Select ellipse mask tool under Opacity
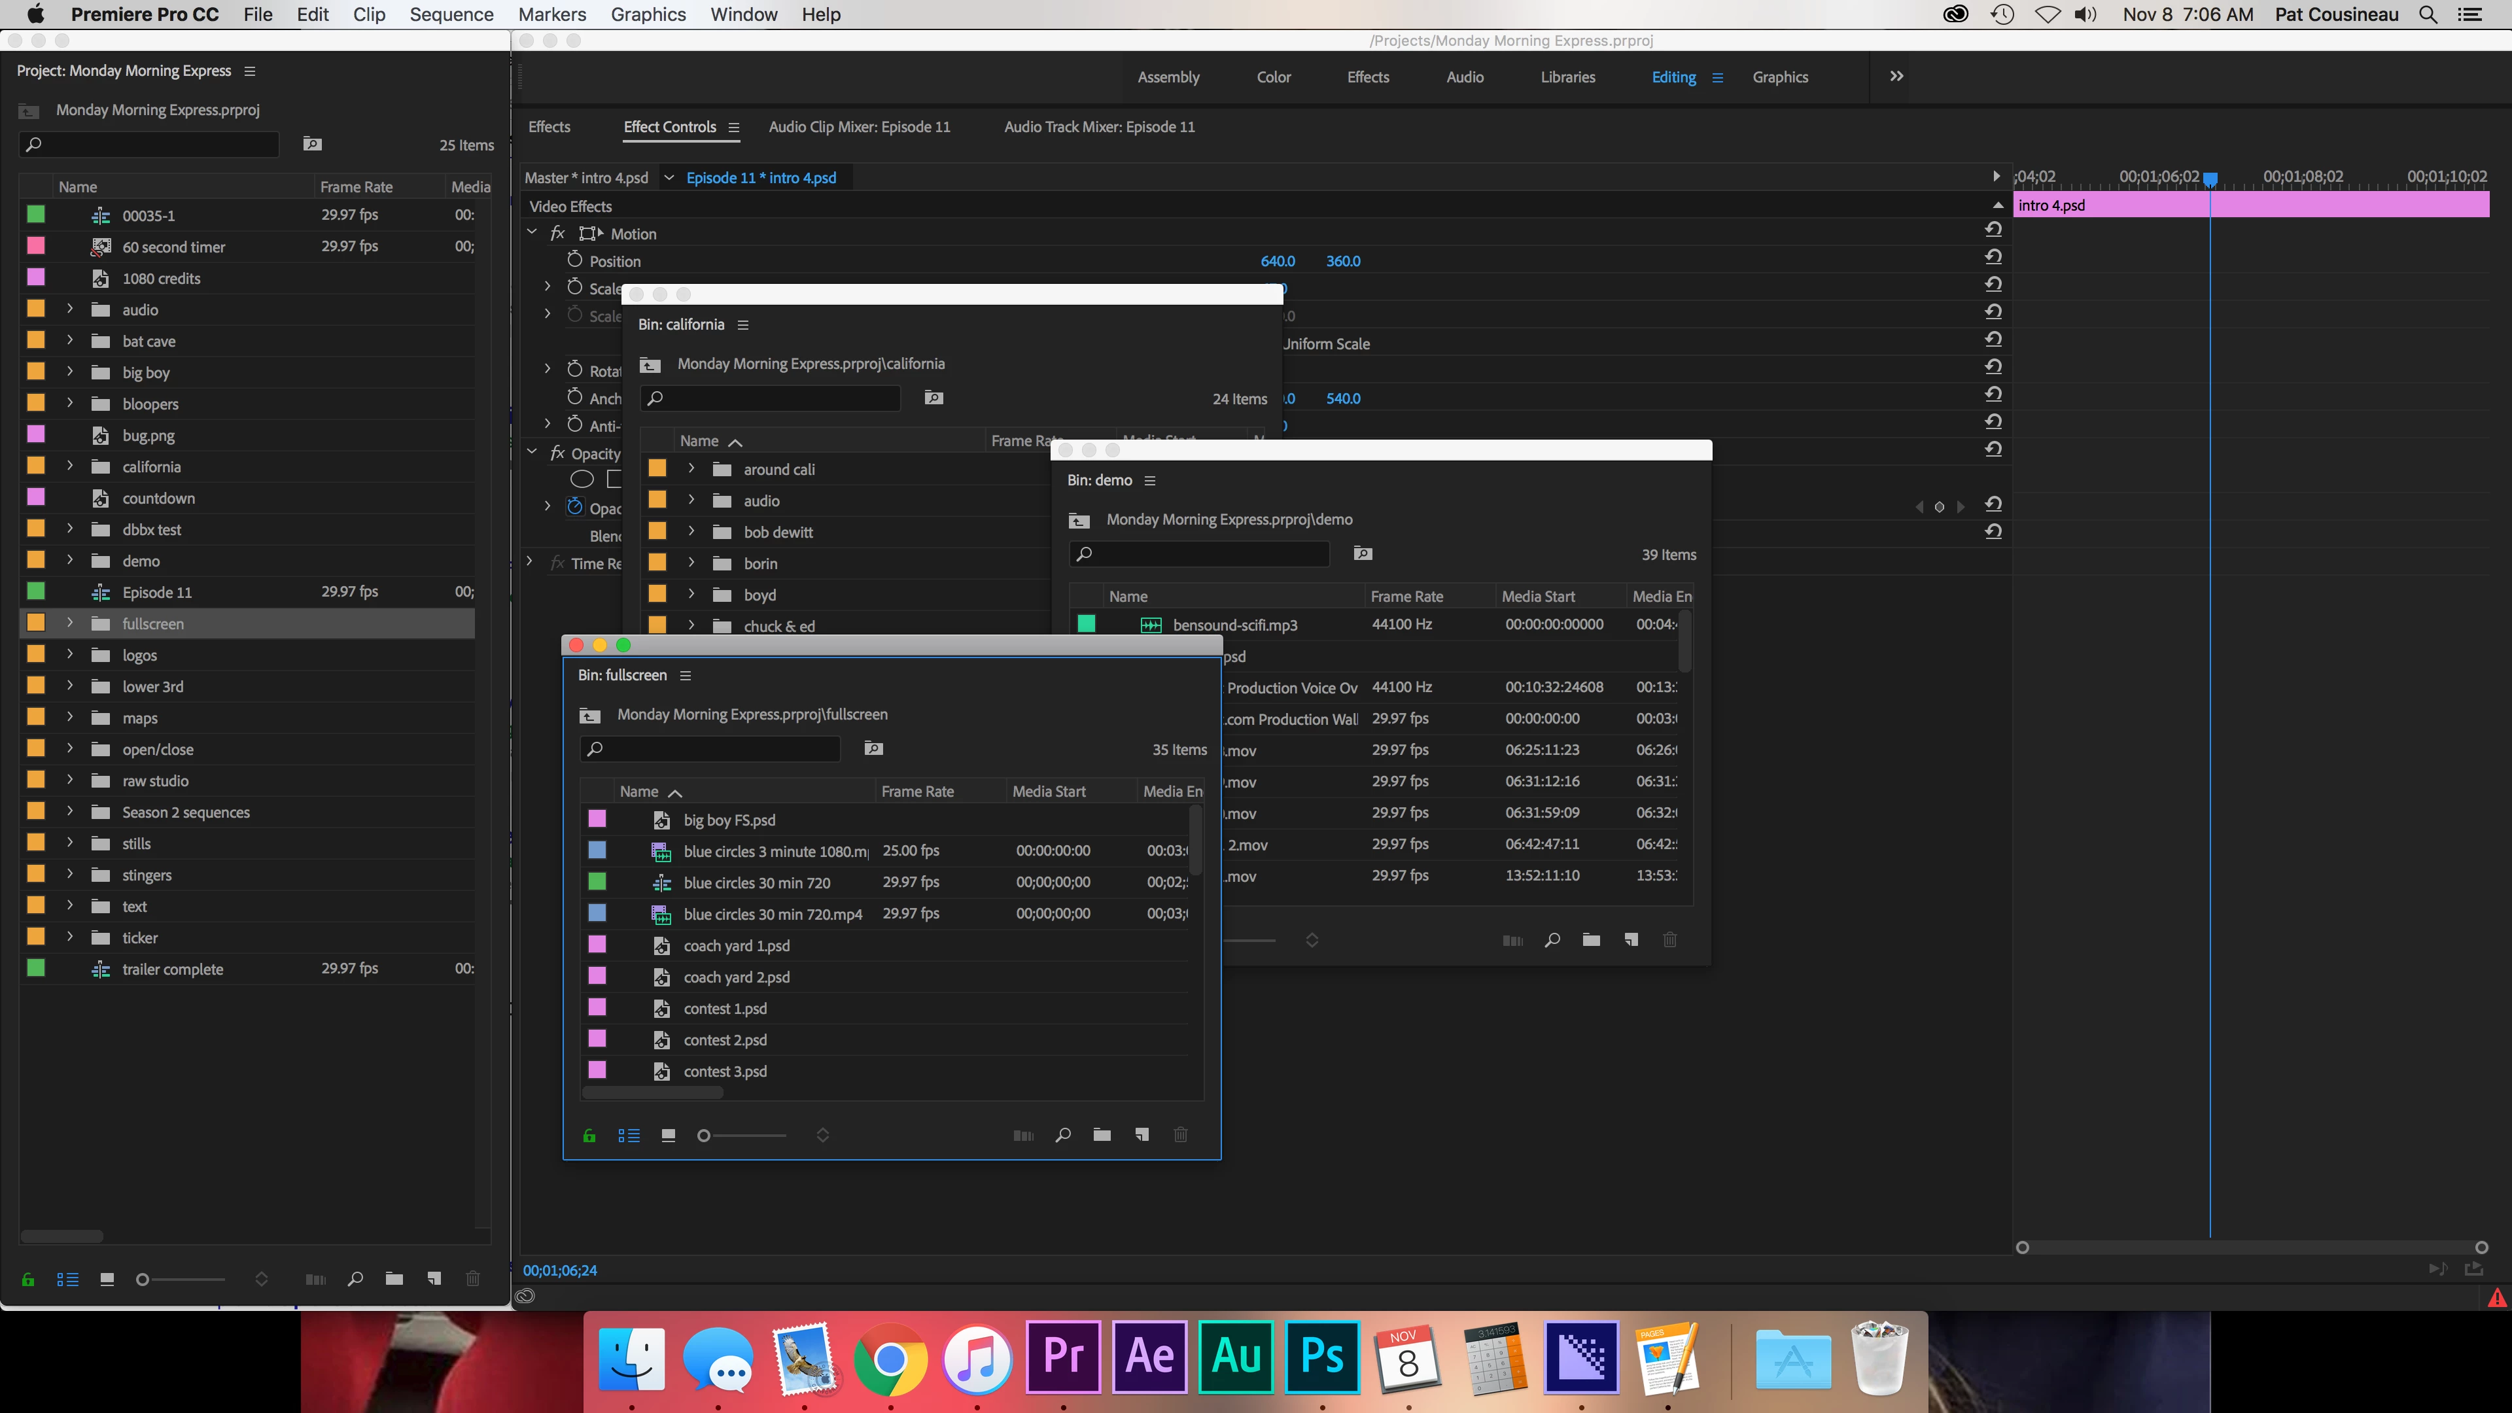Screen dimensions: 2512x1413 tap(581, 479)
